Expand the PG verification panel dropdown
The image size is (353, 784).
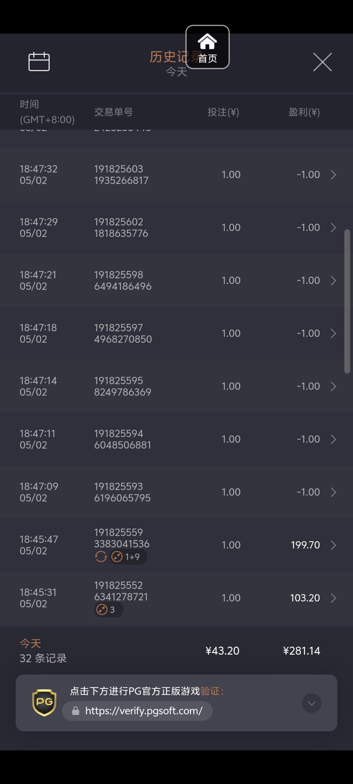pos(311,703)
